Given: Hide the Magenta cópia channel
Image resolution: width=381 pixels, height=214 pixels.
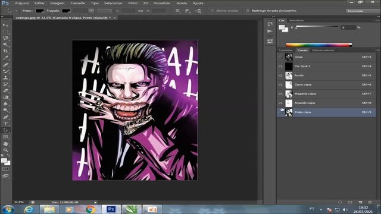Looking at the screenshot, I should tap(280, 94).
